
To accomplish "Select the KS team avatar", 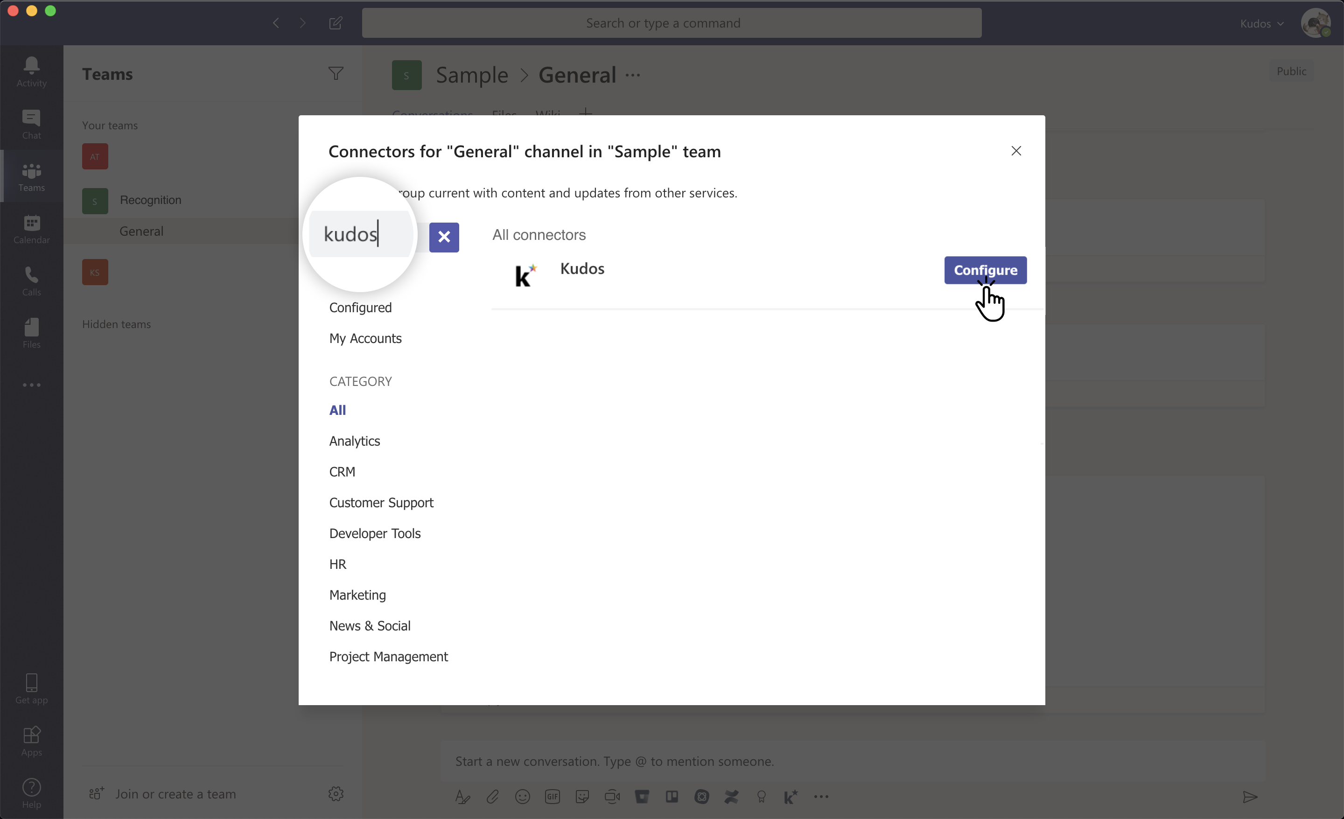I will point(95,272).
